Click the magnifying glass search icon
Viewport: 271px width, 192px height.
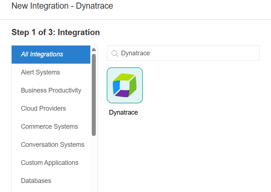pyautogui.click(x=115, y=54)
